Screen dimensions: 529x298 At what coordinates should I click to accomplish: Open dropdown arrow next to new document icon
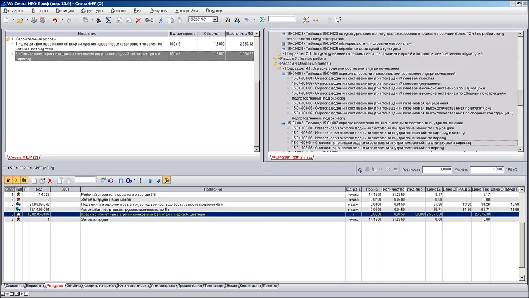(13, 20)
